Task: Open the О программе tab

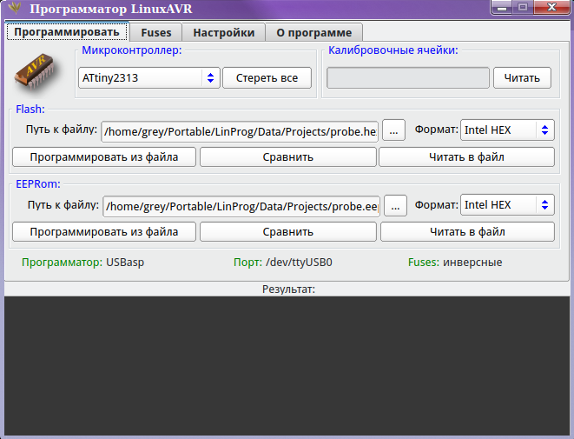Action: click(x=314, y=33)
